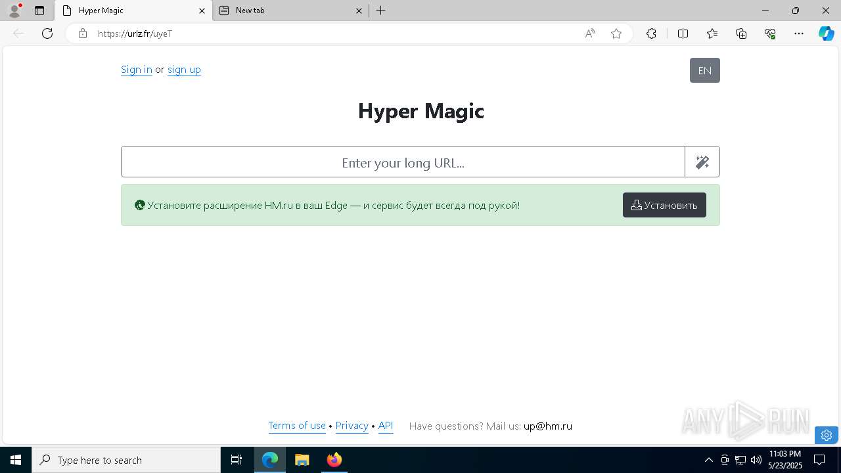This screenshot has height=473, width=841.
Task: Click the address bar URL
Action: coord(135,34)
